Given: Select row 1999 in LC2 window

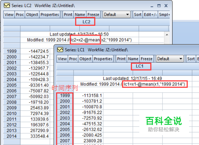Looking at the screenshot, I should pos(12,51).
